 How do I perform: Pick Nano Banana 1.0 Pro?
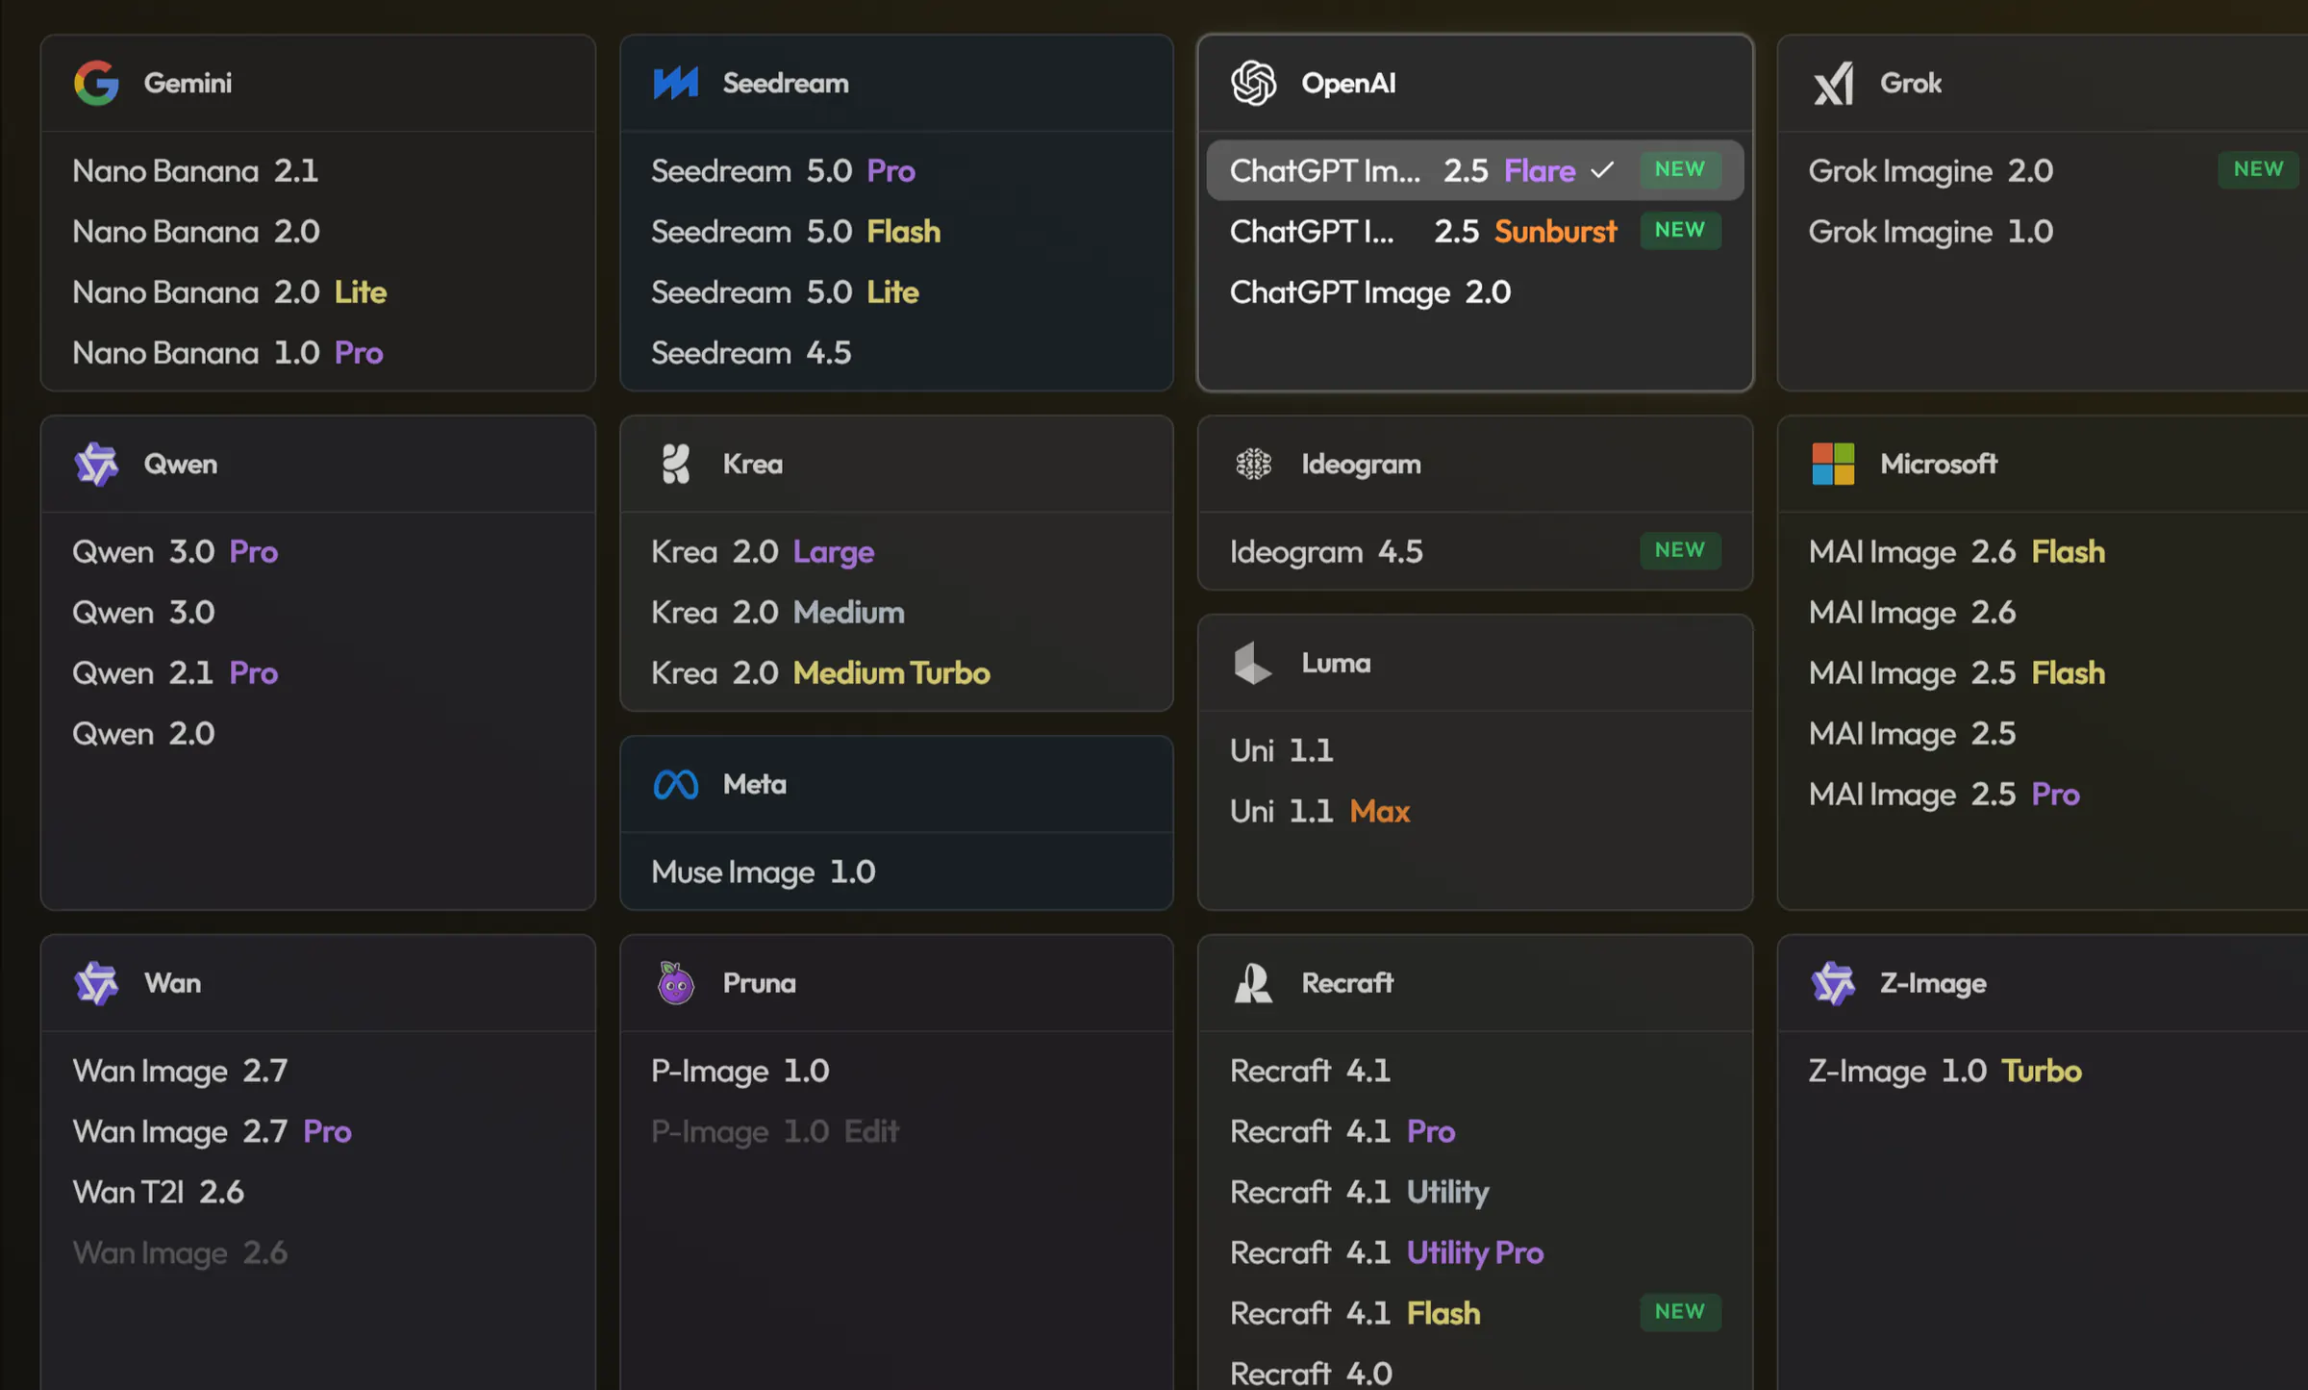point(318,352)
